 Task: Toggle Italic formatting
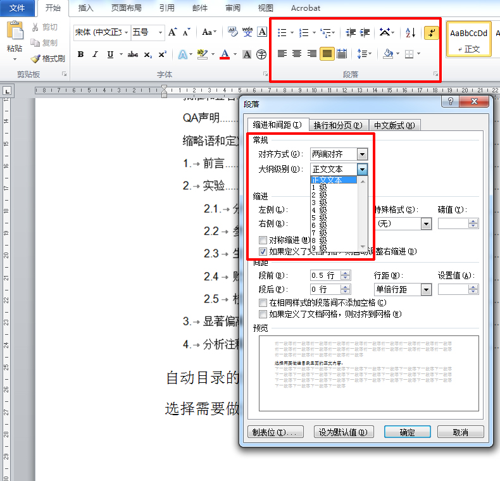95,54
